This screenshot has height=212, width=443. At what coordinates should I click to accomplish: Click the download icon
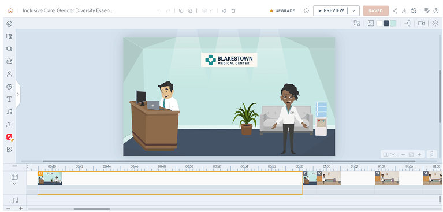(x=404, y=11)
